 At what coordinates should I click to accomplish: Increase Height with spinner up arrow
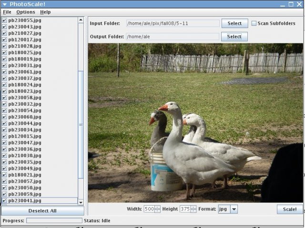click(193, 207)
